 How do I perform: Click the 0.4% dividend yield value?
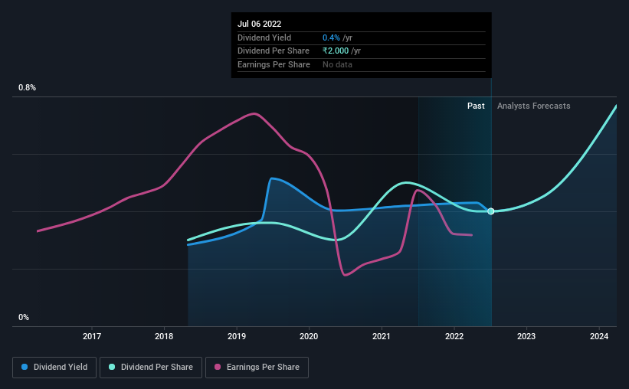(x=331, y=38)
